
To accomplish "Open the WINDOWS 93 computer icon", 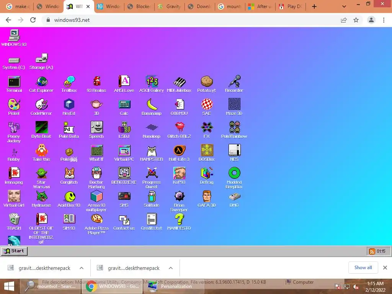I will pos(14,38).
